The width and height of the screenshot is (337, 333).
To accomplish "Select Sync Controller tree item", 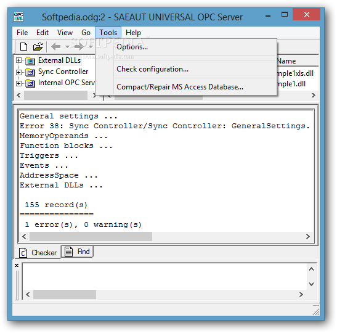I will coord(63,72).
